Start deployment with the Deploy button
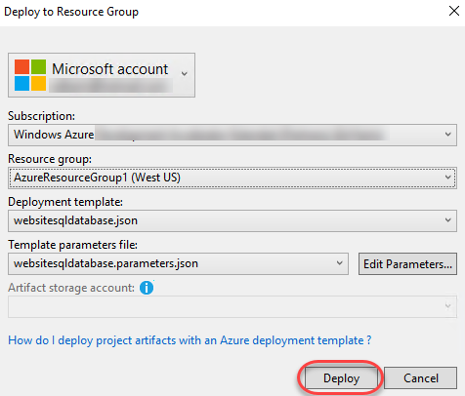The image size is (465, 396). click(x=341, y=378)
